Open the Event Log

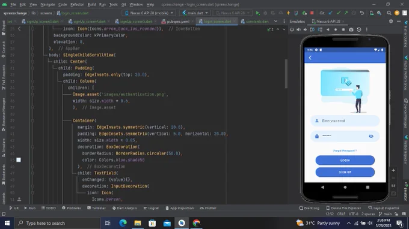309,208
